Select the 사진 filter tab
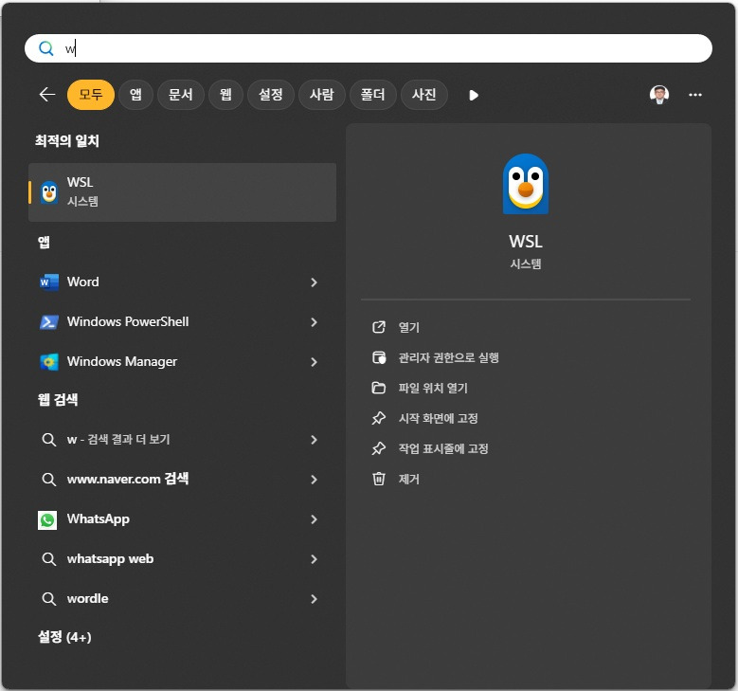The image size is (738, 691). pyautogui.click(x=423, y=95)
